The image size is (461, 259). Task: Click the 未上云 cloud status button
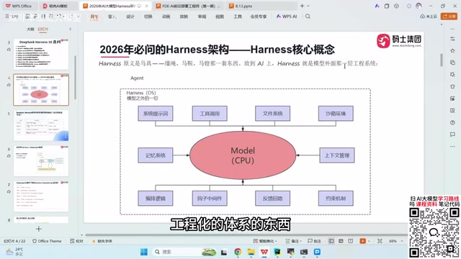pyautogui.click(x=429, y=17)
